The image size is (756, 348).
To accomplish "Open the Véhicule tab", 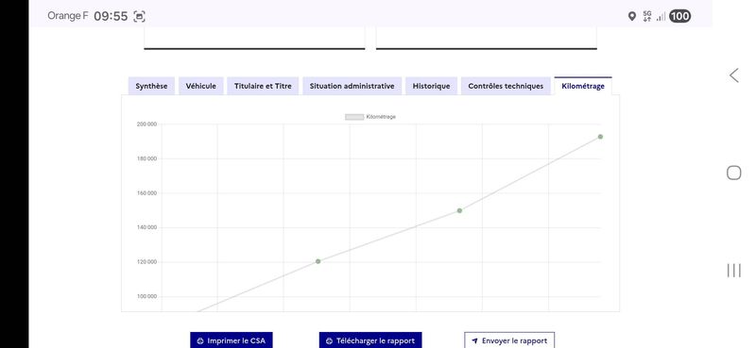I will (201, 86).
